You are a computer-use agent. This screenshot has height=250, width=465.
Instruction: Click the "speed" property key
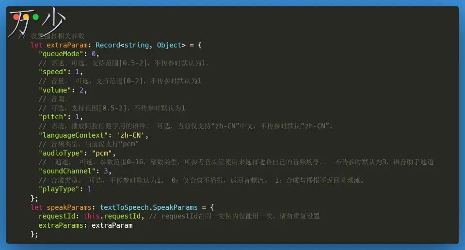(x=53, y=72)
